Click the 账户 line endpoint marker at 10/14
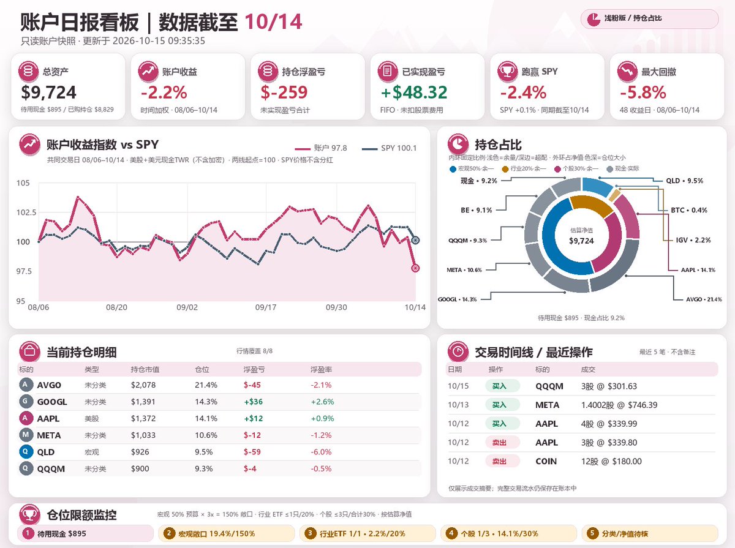The height and width of the screenshot is (548, 735). point(416,268)
